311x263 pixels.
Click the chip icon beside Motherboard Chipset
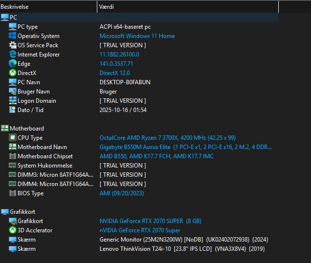point(13,156)
